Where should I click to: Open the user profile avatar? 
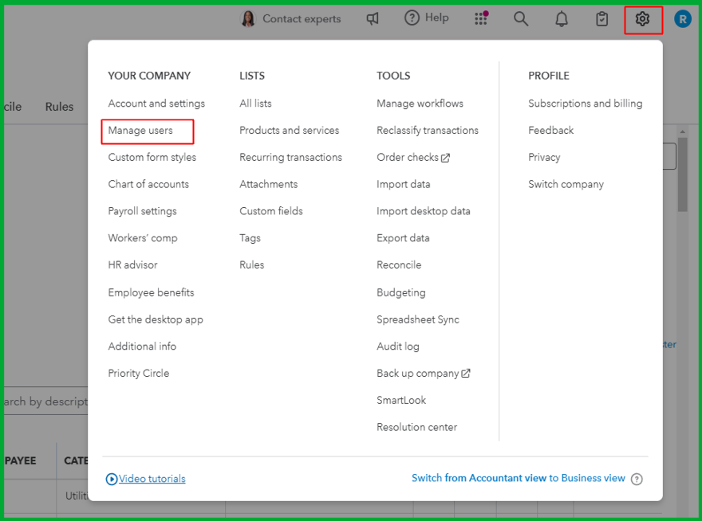(x=682, y=18)
